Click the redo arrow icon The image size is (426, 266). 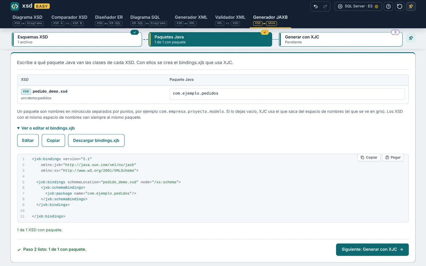pyautogui.click(x=325, y=6)
